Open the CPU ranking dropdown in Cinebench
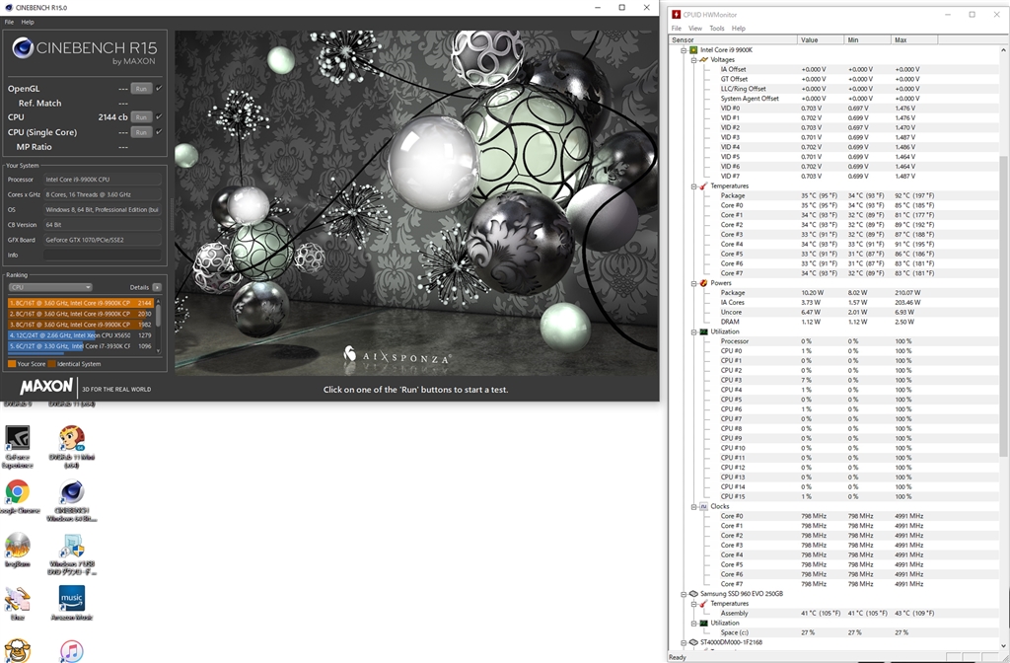The width and height of the screenshot is (1010, 663). point(50,287)
